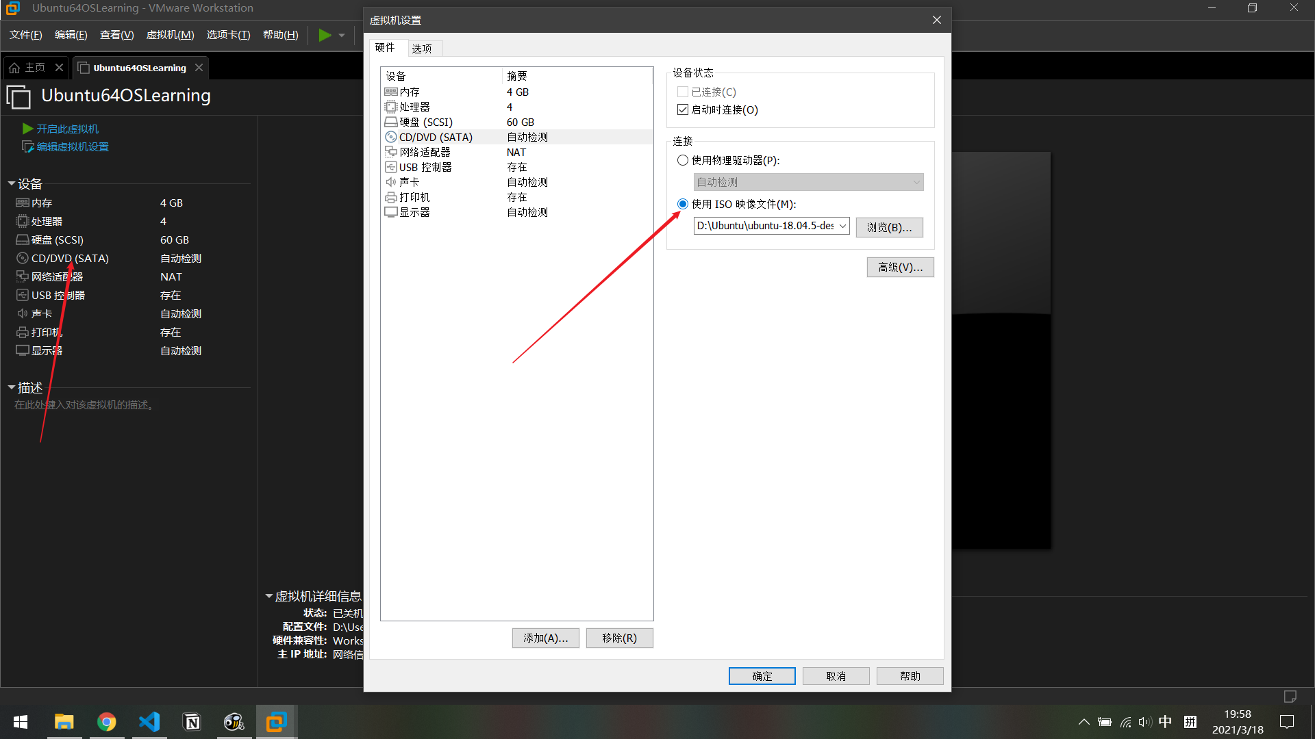1315x739 pixels.
Task: Switch to the 选项 tab in settings dialog
Action: (x=422, y=48)
